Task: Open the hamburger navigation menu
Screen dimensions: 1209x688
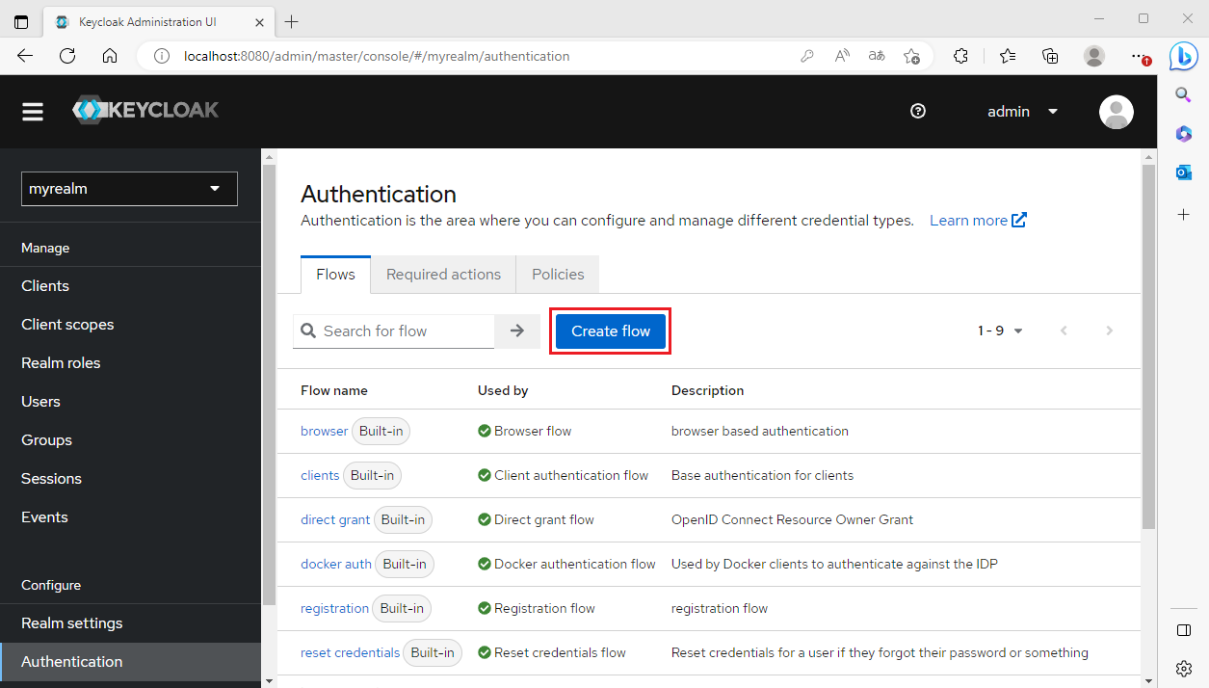Action: click(x=32, y=111)
